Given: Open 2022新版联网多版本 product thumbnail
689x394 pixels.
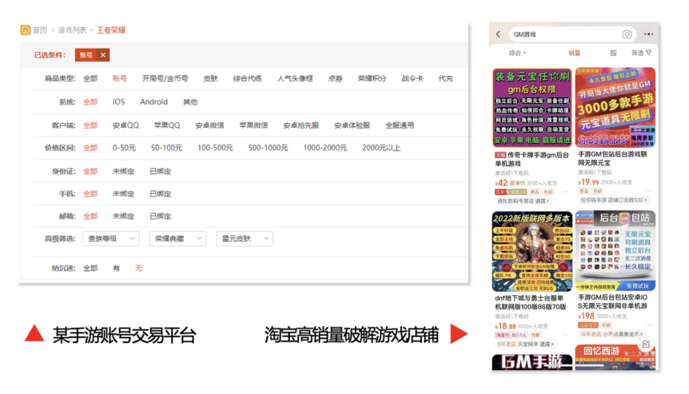Looking at the screenshot, I should pos(532,251).
